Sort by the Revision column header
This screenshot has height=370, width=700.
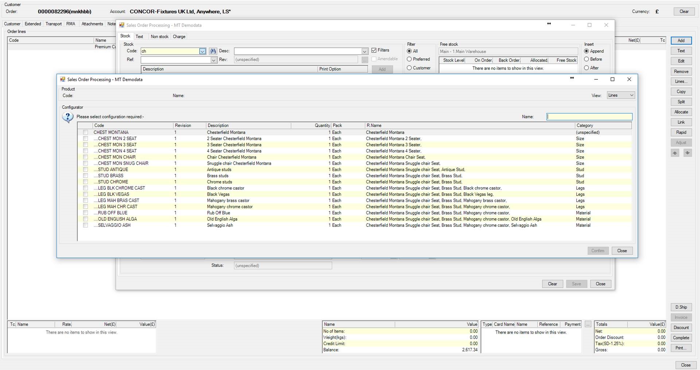190,125
